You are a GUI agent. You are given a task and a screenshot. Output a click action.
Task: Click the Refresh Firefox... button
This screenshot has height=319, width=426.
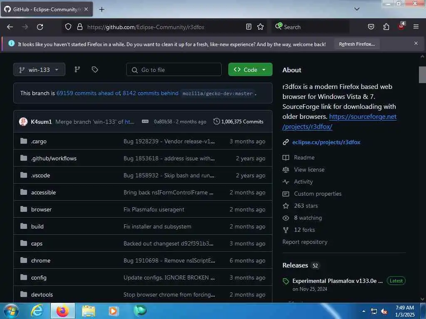click(357, 44)
